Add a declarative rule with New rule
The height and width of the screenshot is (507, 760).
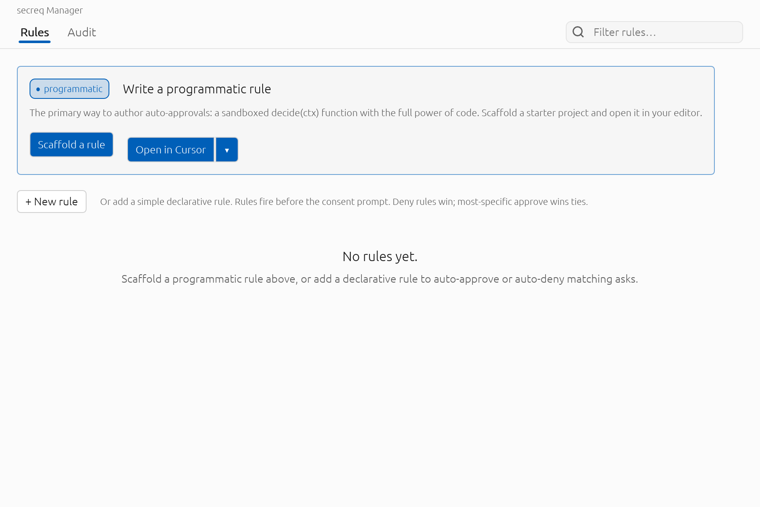point(52,202)
